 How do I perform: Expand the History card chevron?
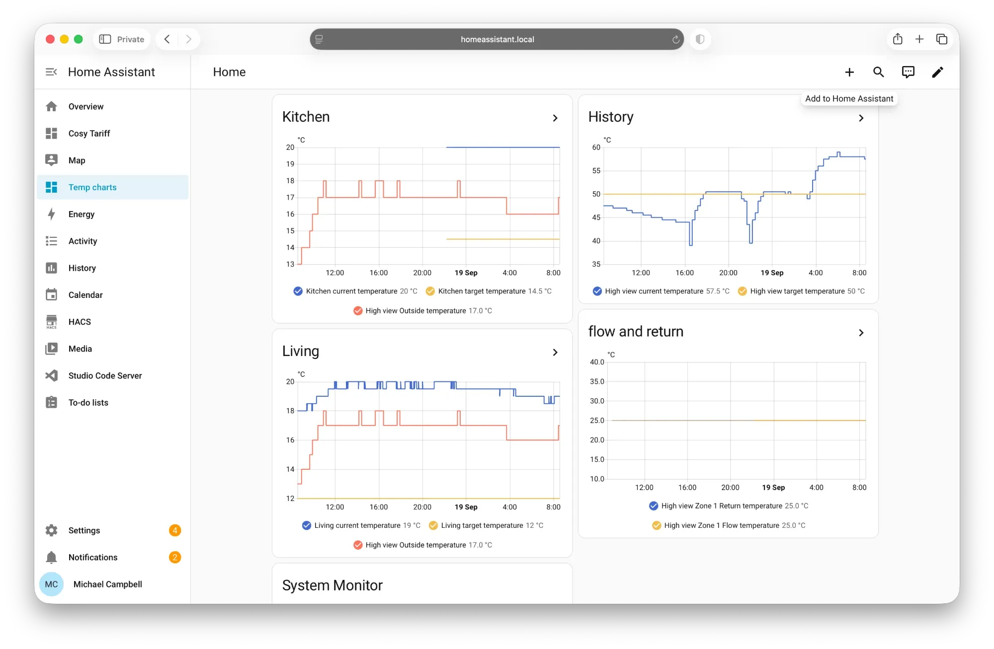point(861,118)
